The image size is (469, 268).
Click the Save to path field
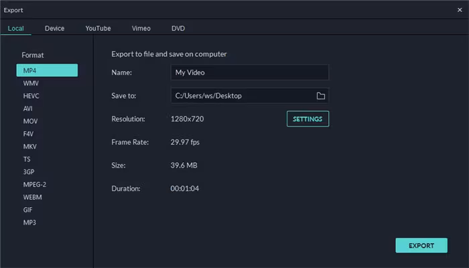click(x=241, y=96)
